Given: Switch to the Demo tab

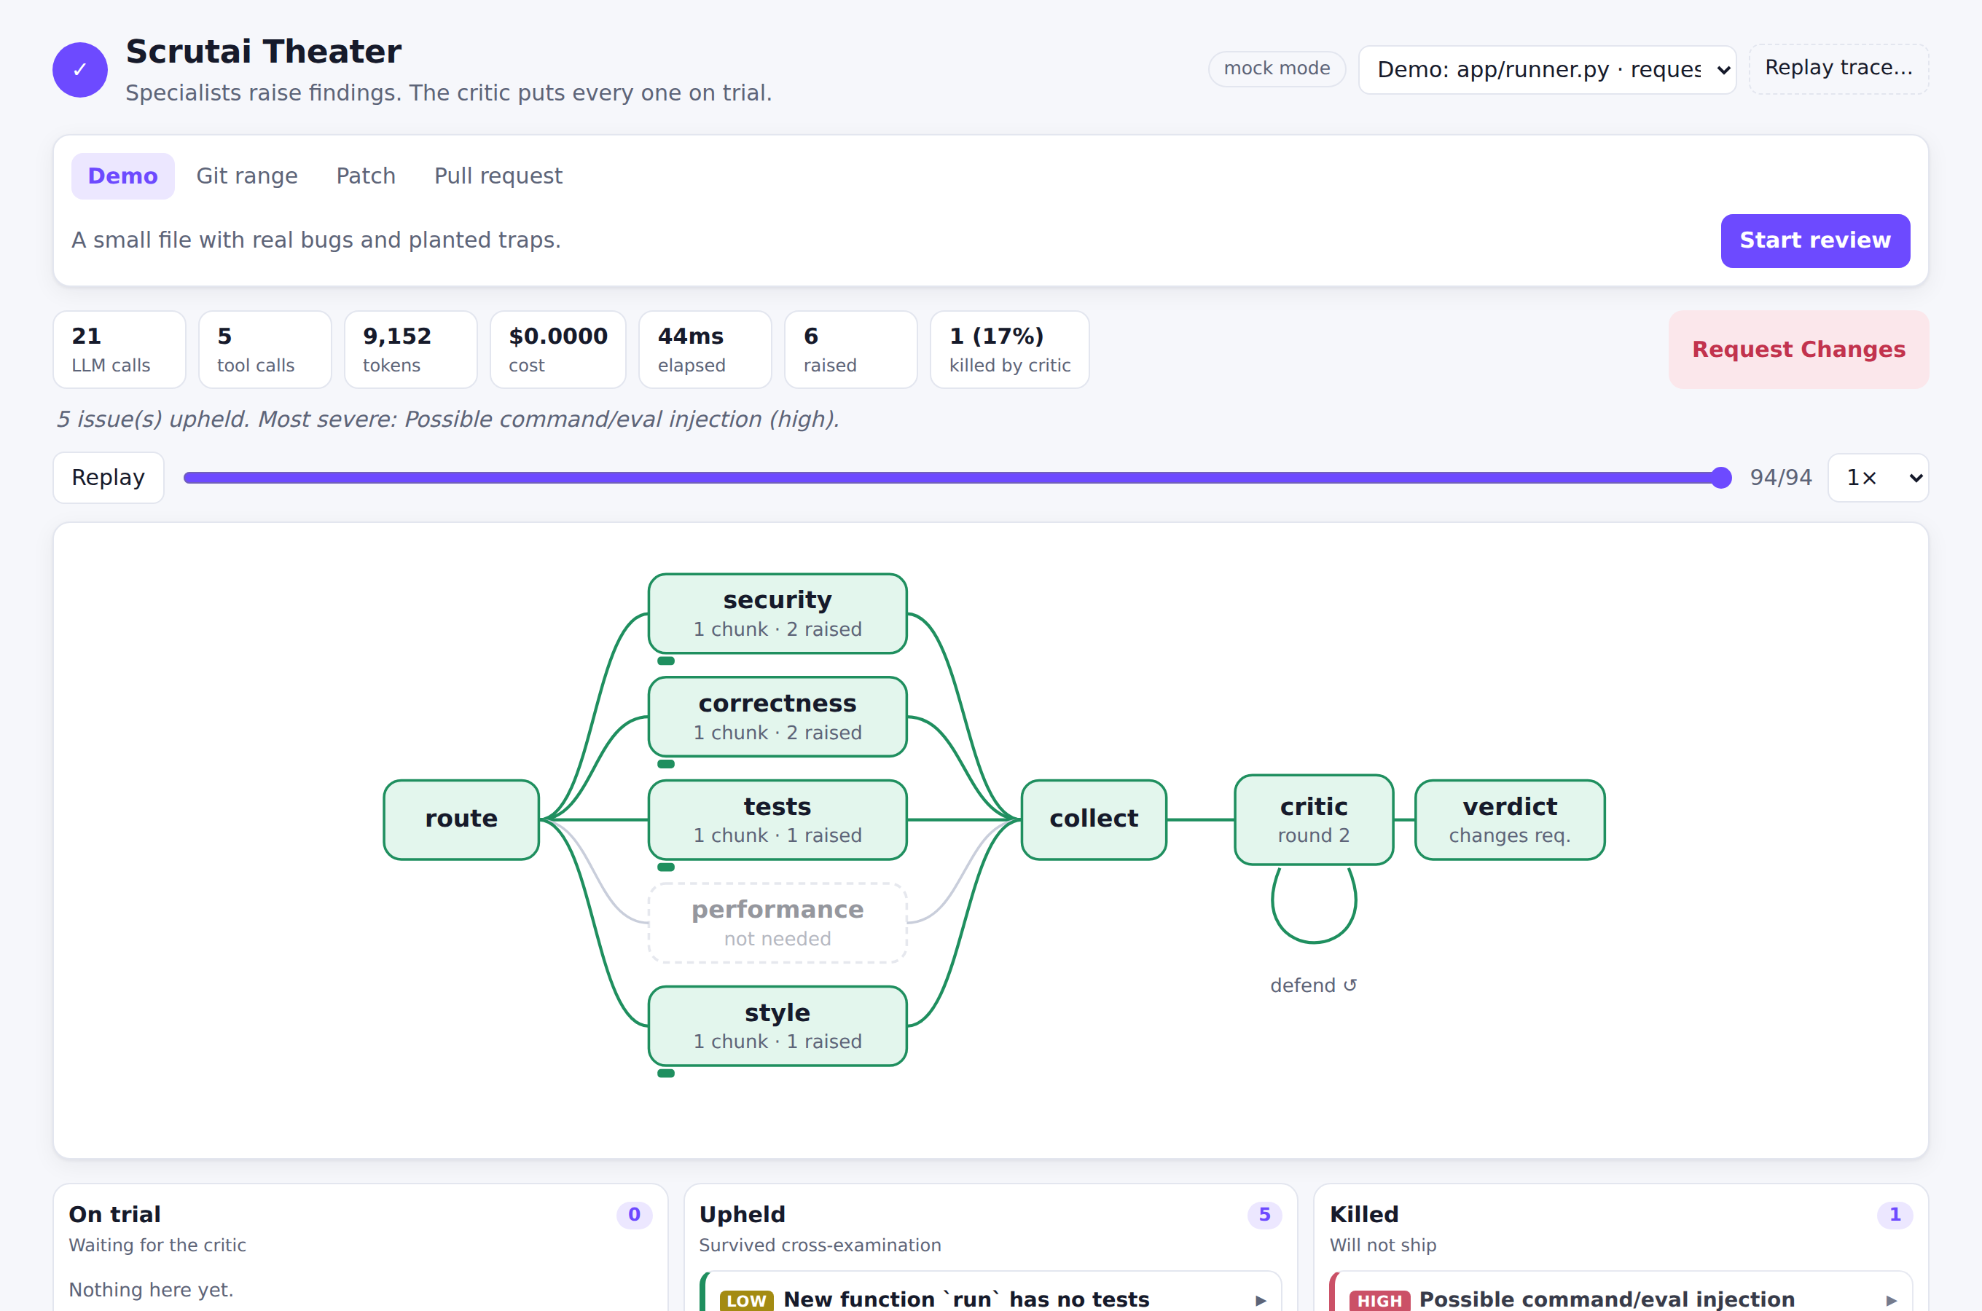Looking at the screenshot, I should click(x=123, y=176).
